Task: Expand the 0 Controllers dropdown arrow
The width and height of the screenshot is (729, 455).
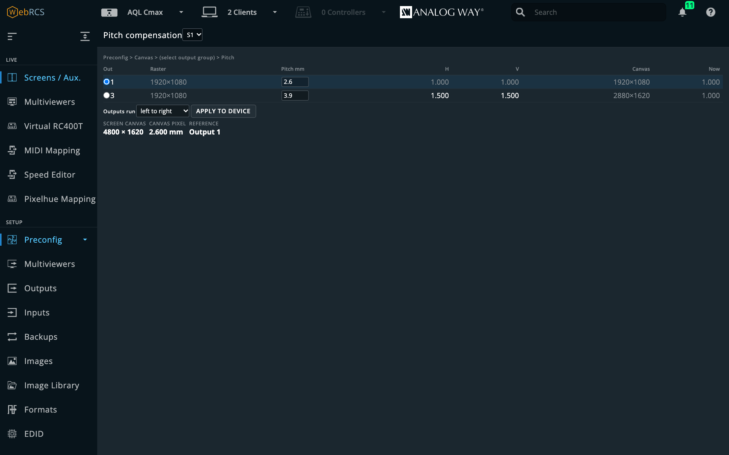Action: (384, 12)
